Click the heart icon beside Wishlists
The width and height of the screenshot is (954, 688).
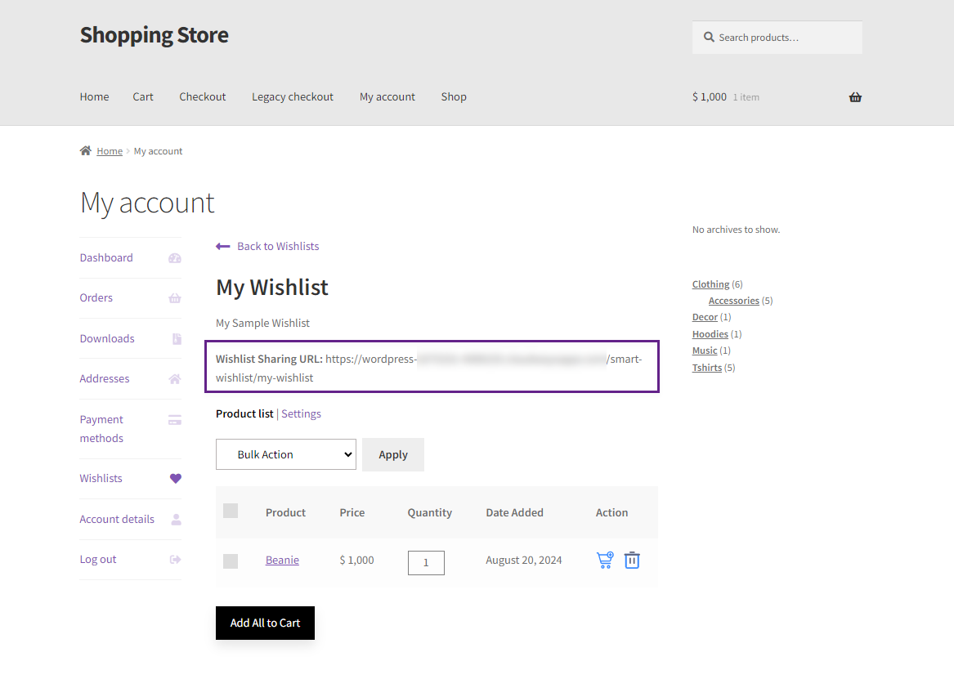click(x=175, y=479)
